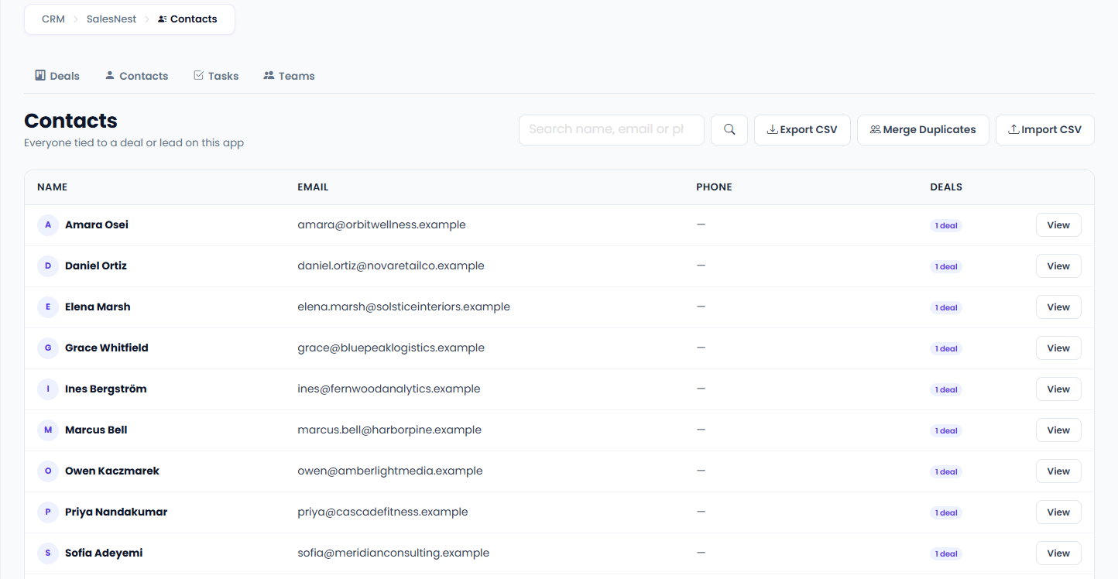Click the 1 deal badge for Amara Osei
This screenshot has height=579, width=1118.
pyautogui.click(x=946, y=226)
